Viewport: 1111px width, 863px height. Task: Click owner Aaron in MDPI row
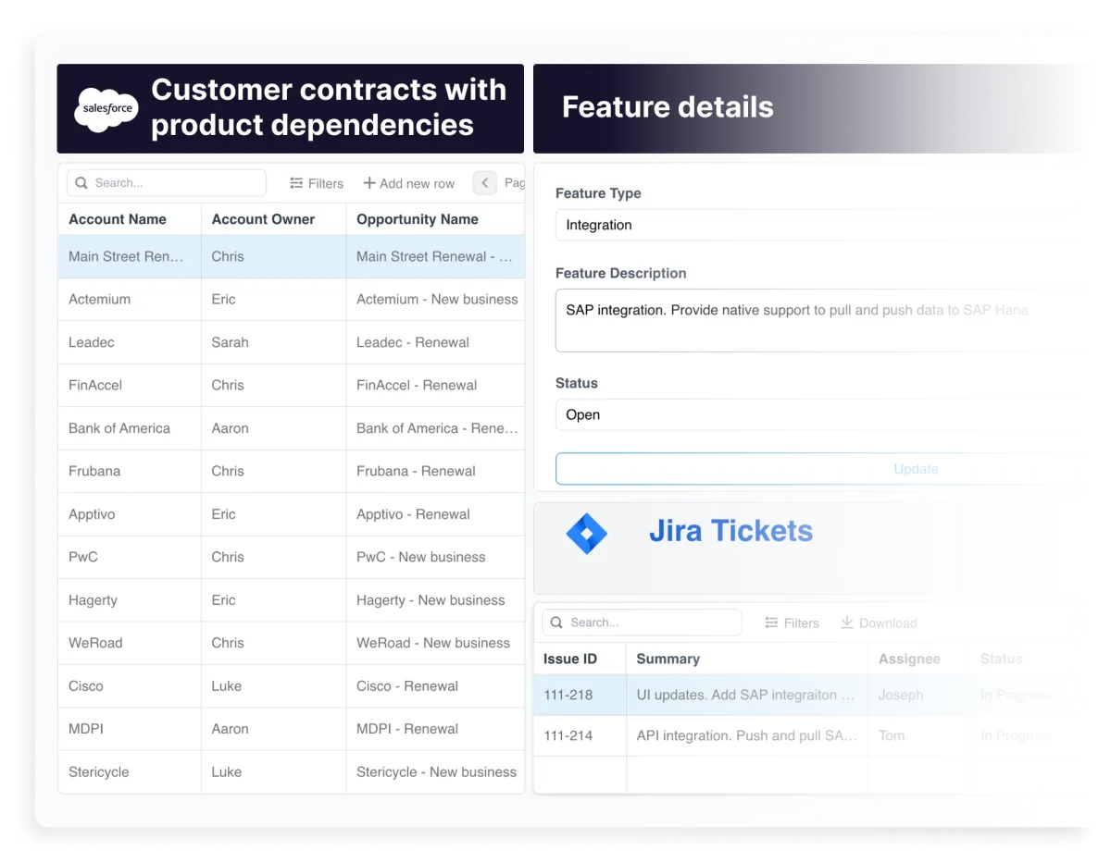tap(230, 729)
